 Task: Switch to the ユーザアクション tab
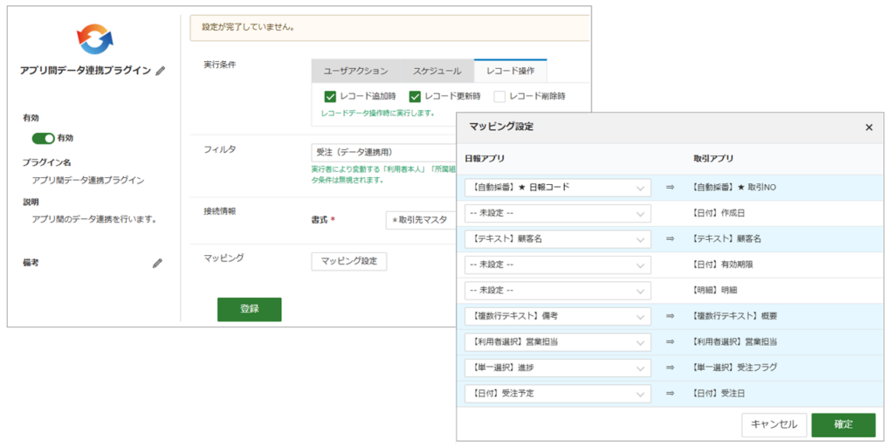356,72
